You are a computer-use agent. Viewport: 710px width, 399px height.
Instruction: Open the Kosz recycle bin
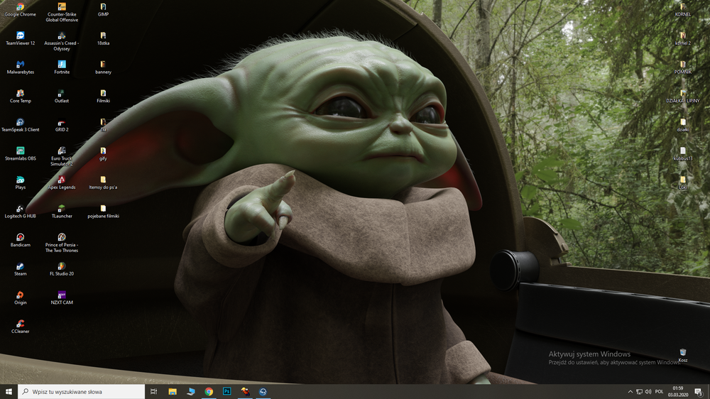[x=683, y=356]
